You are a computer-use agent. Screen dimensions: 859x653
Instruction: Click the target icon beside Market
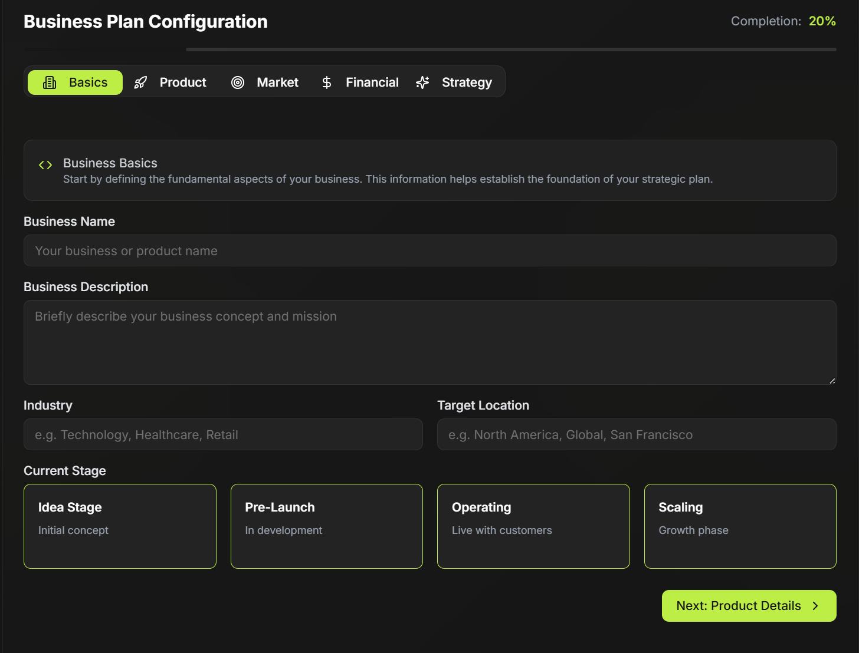[238, 83]
